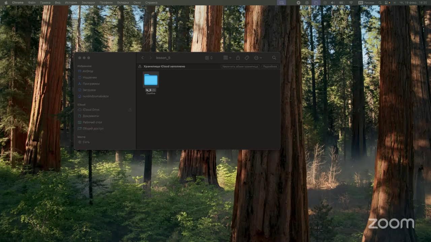Click the Share icon in Finder toolbar
Viewport: 431px width, 242px height.
tap(238, 58)
